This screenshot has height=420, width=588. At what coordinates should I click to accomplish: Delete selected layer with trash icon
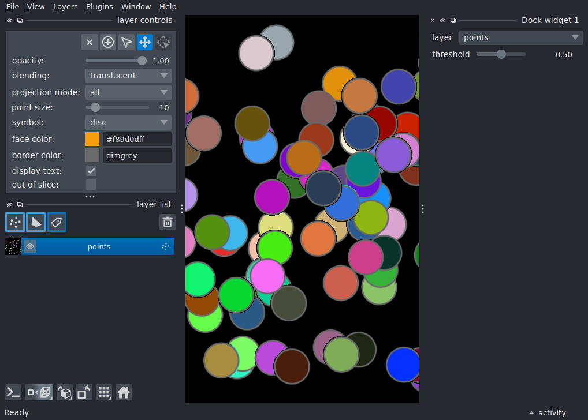coord(168,222)
